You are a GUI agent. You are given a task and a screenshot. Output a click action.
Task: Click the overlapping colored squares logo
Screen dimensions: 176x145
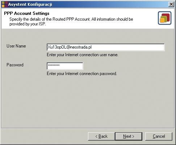165,18
